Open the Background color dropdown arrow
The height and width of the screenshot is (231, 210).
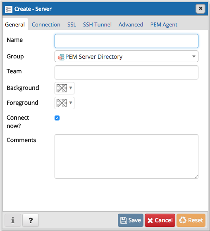click(x=71, y=88)
